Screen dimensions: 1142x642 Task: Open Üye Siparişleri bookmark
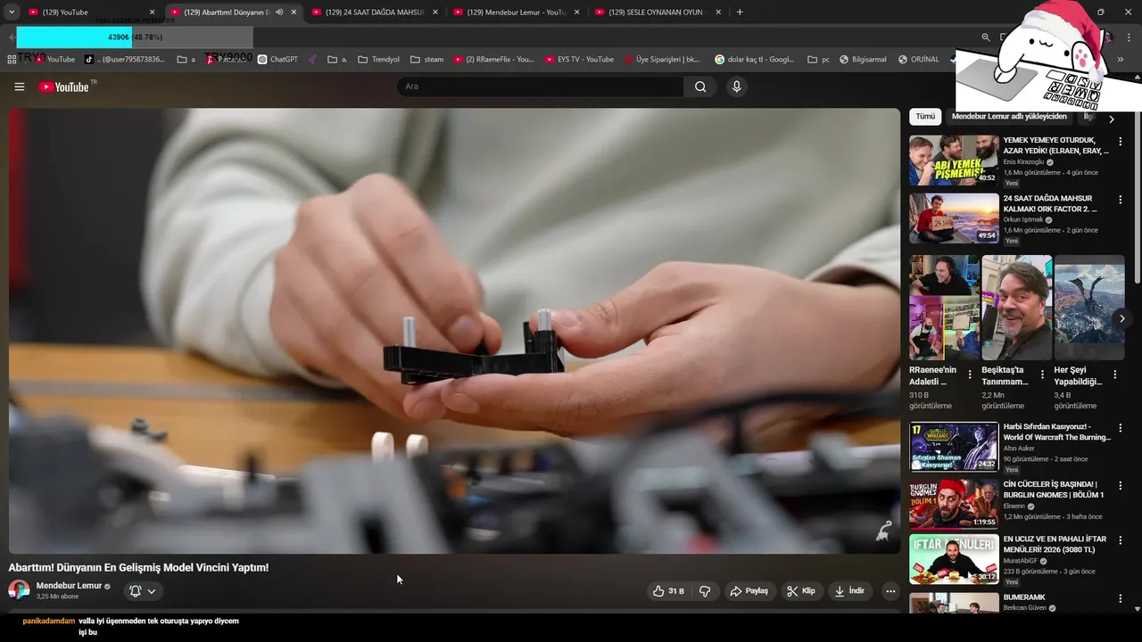point(661,60)
